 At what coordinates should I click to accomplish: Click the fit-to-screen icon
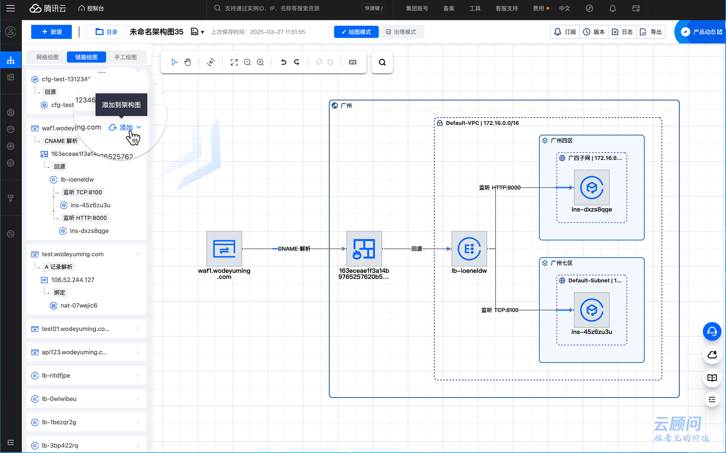point(234,62)
